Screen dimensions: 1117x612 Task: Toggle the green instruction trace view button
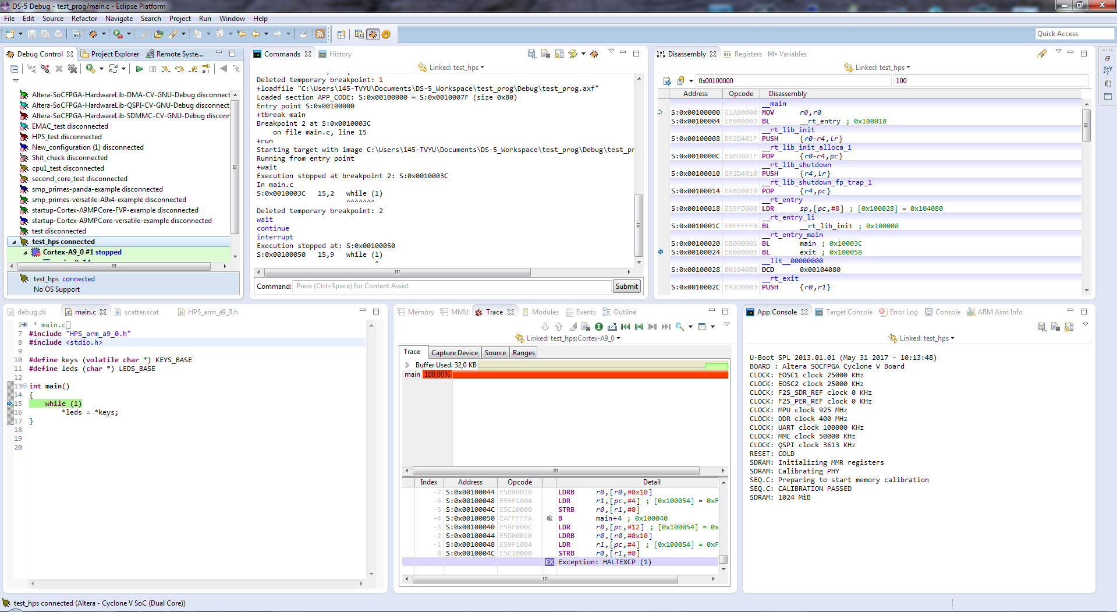point(598,327)
